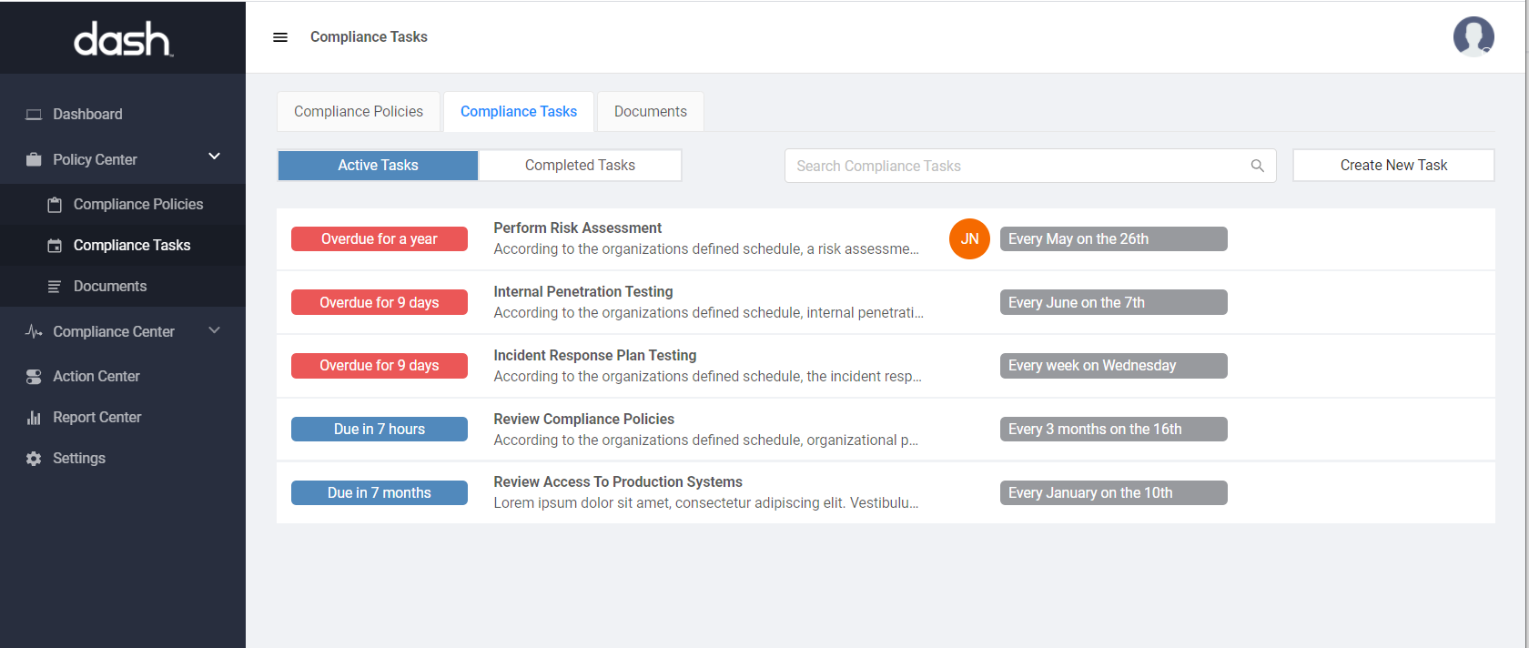Viewport: 1529px width, 648px height.
Task: Click the hamburger menu icon
Action: click(280, 37)
